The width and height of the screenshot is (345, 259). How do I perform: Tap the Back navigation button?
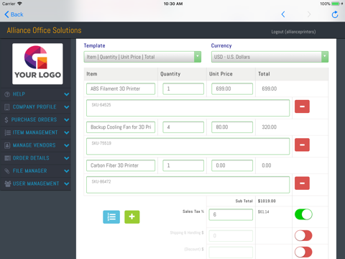(x=14, y=14)
